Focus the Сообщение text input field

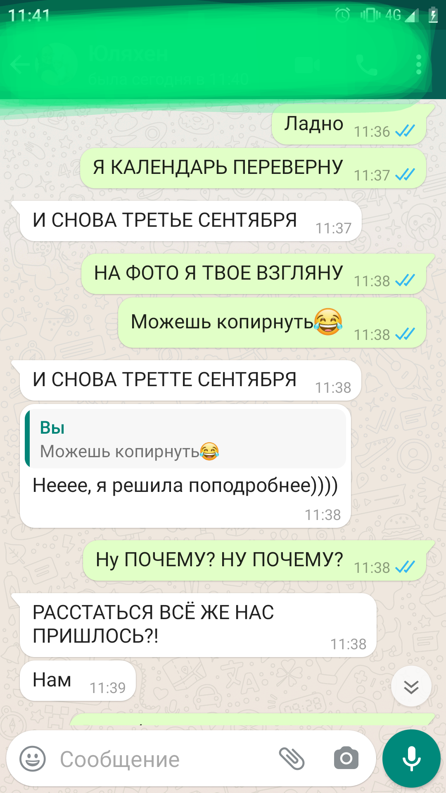pos(165,759)
